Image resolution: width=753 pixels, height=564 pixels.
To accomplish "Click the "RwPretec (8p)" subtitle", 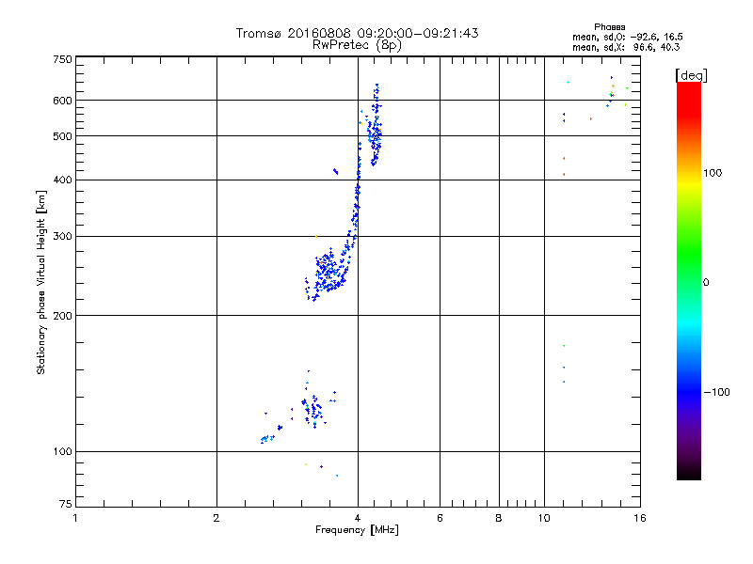I will click(357, 45).
